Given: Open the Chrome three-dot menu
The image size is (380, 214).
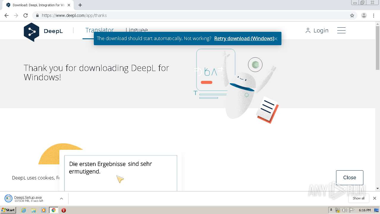Looking at the screenshot, I should pos(374,15).
